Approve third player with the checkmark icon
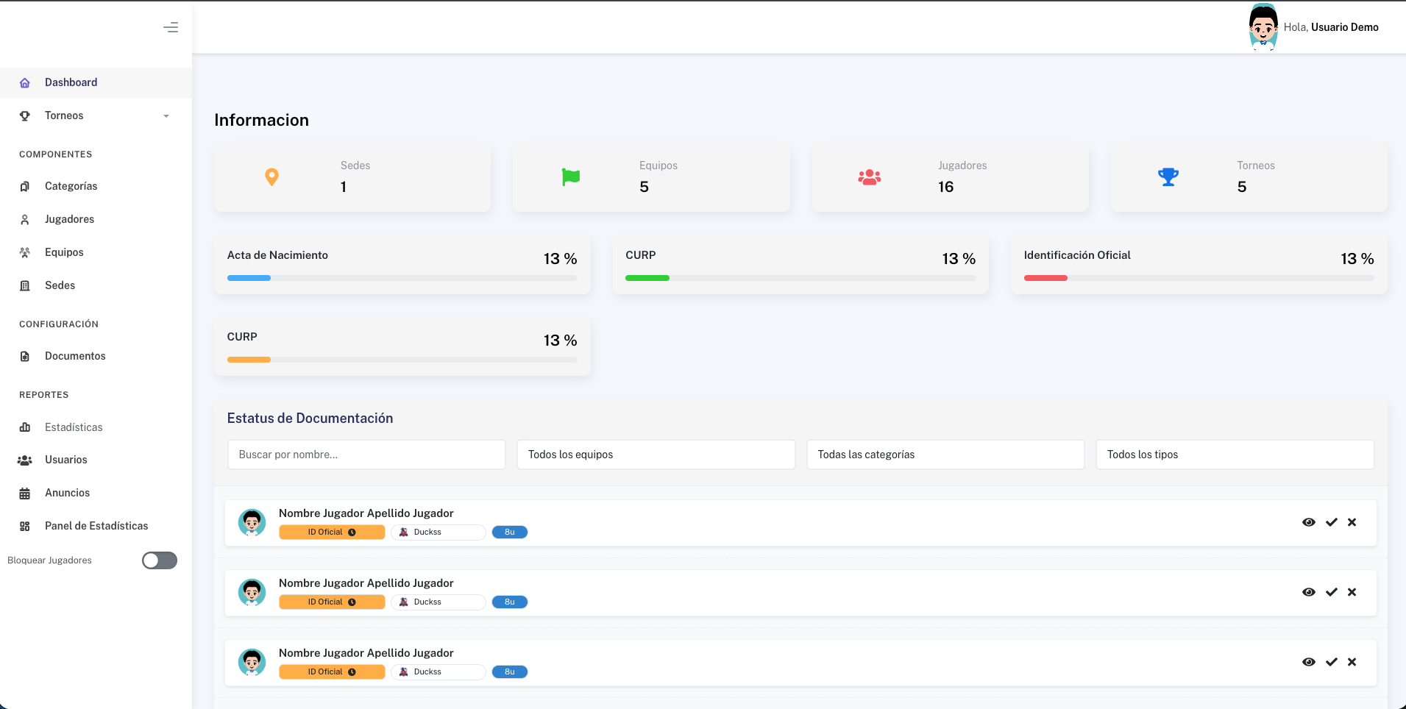 click(1331, 662)
